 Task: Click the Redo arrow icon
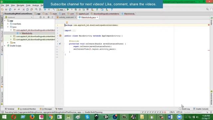19,9
